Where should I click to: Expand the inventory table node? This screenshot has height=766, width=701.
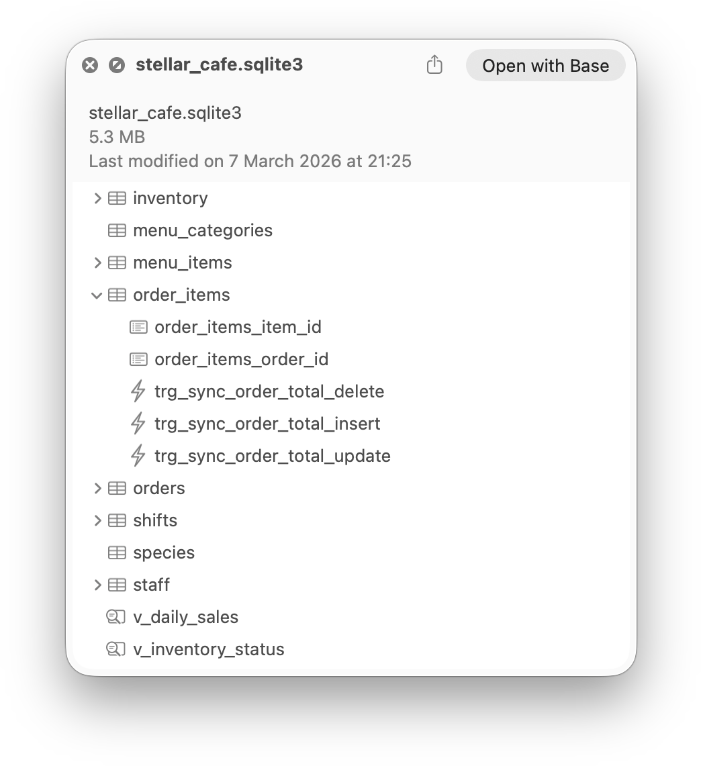pos(97,198)
